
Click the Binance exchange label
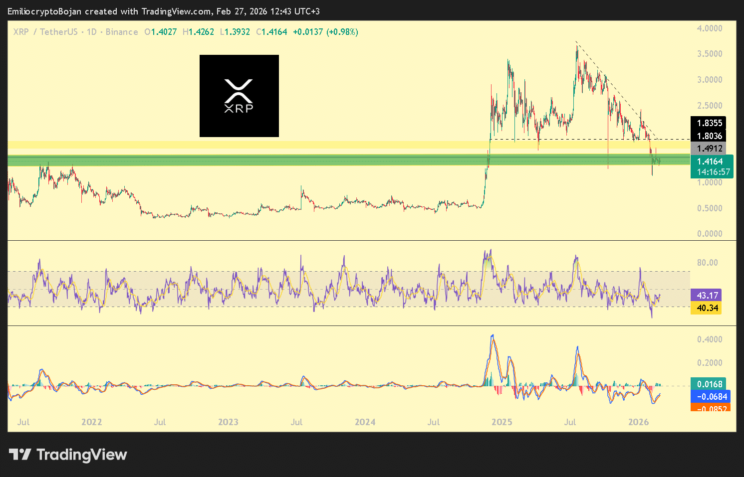pyautogui.click(x=121, y=31)
